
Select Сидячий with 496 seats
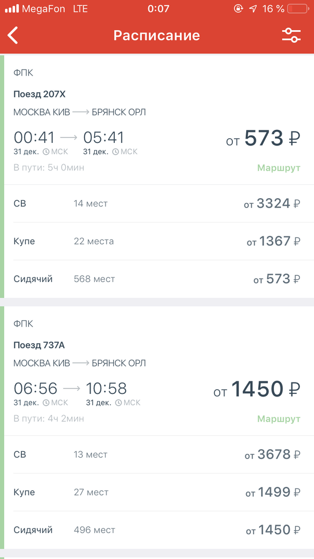157,530
